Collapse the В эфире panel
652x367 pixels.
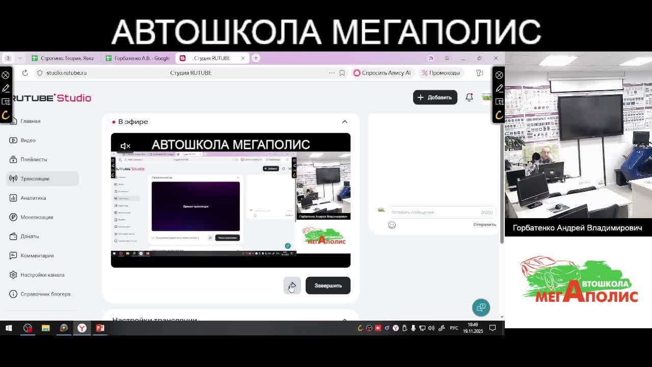point(345,122)
